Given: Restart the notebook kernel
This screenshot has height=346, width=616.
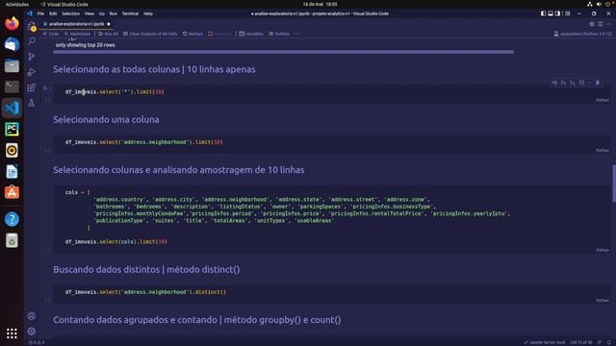Looking at the screenshot, I should [x=192, y=34].
